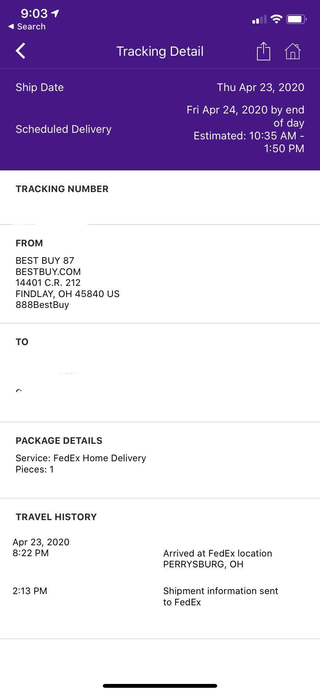Tap the FINDLAY, OH 45840 address line
Image resolution: width=320 pixels, height=694 pixels.
click(68, 294)
